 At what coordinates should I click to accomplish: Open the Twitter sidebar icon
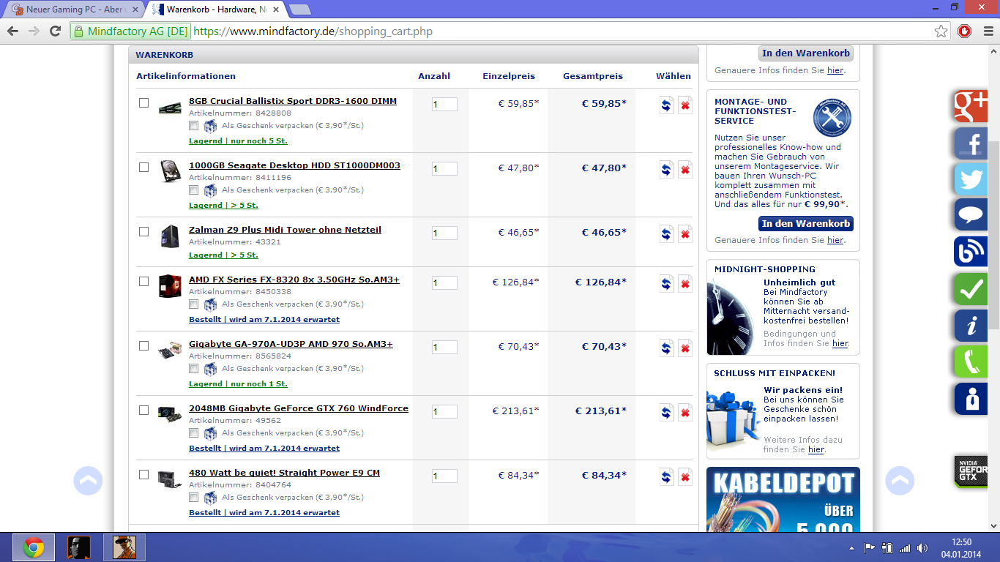pyautogui.click(x=971, y=179)
